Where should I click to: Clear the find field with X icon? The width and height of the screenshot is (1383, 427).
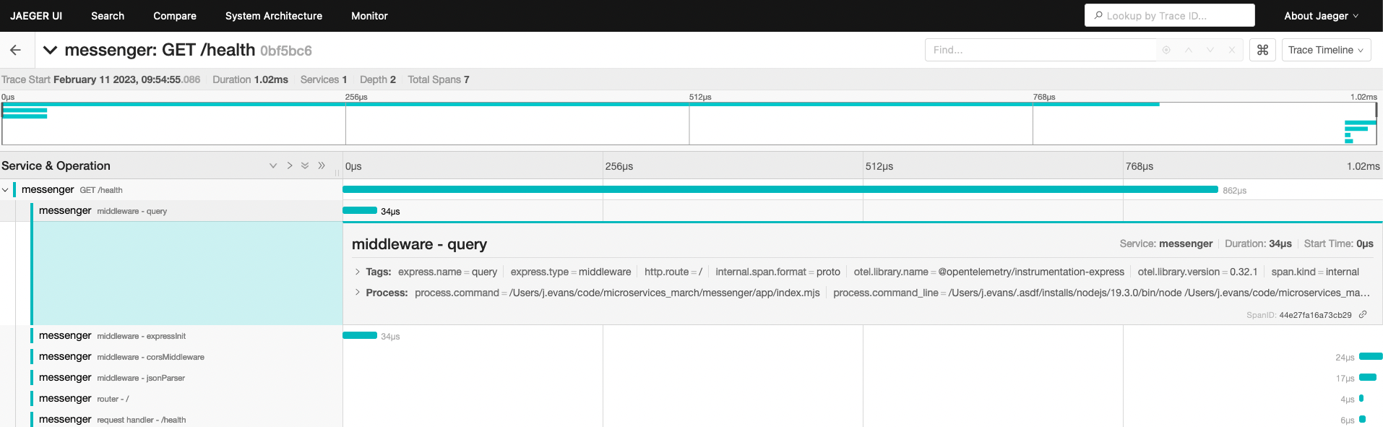click(x=1232, y=50)
